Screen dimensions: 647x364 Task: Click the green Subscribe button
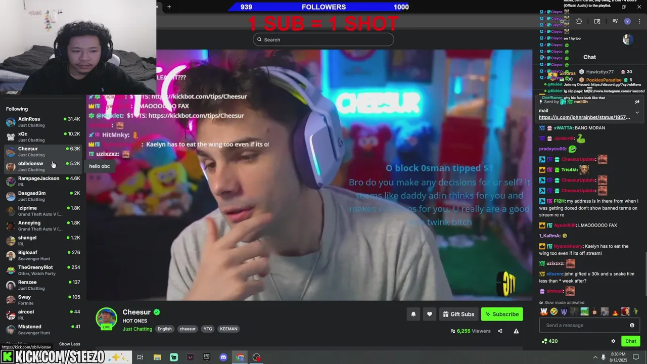[502, 314]
